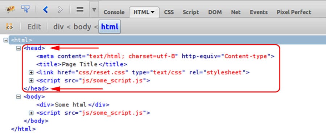The height and width of the screenshot is (138, 326).
Task: Select the <body> opening tag
Action: [x=34, y=96]
